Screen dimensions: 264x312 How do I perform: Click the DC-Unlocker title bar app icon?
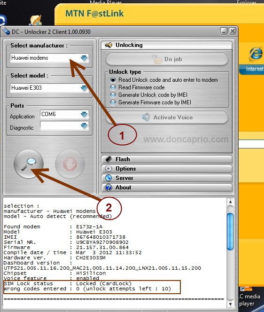[x=6, y=31]
